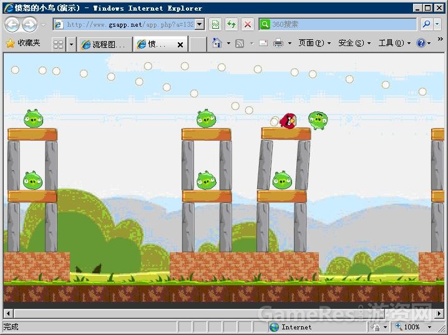Click the pig atop the left tower

click(34, 118)
